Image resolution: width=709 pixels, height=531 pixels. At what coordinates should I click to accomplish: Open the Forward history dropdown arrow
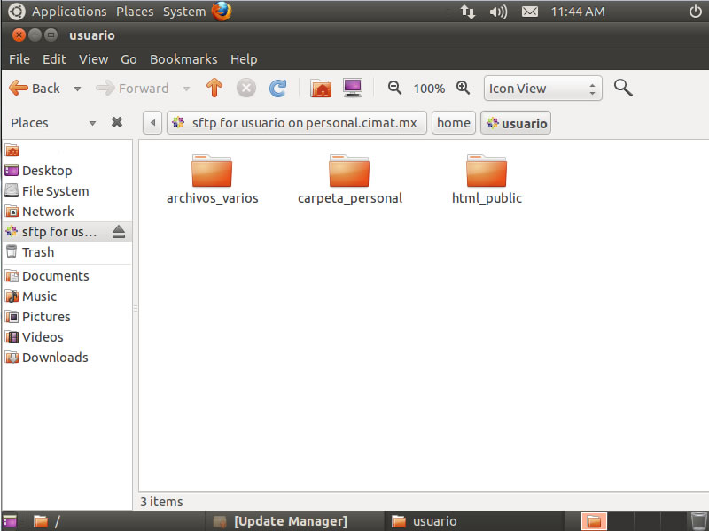(x=186, y=88)
